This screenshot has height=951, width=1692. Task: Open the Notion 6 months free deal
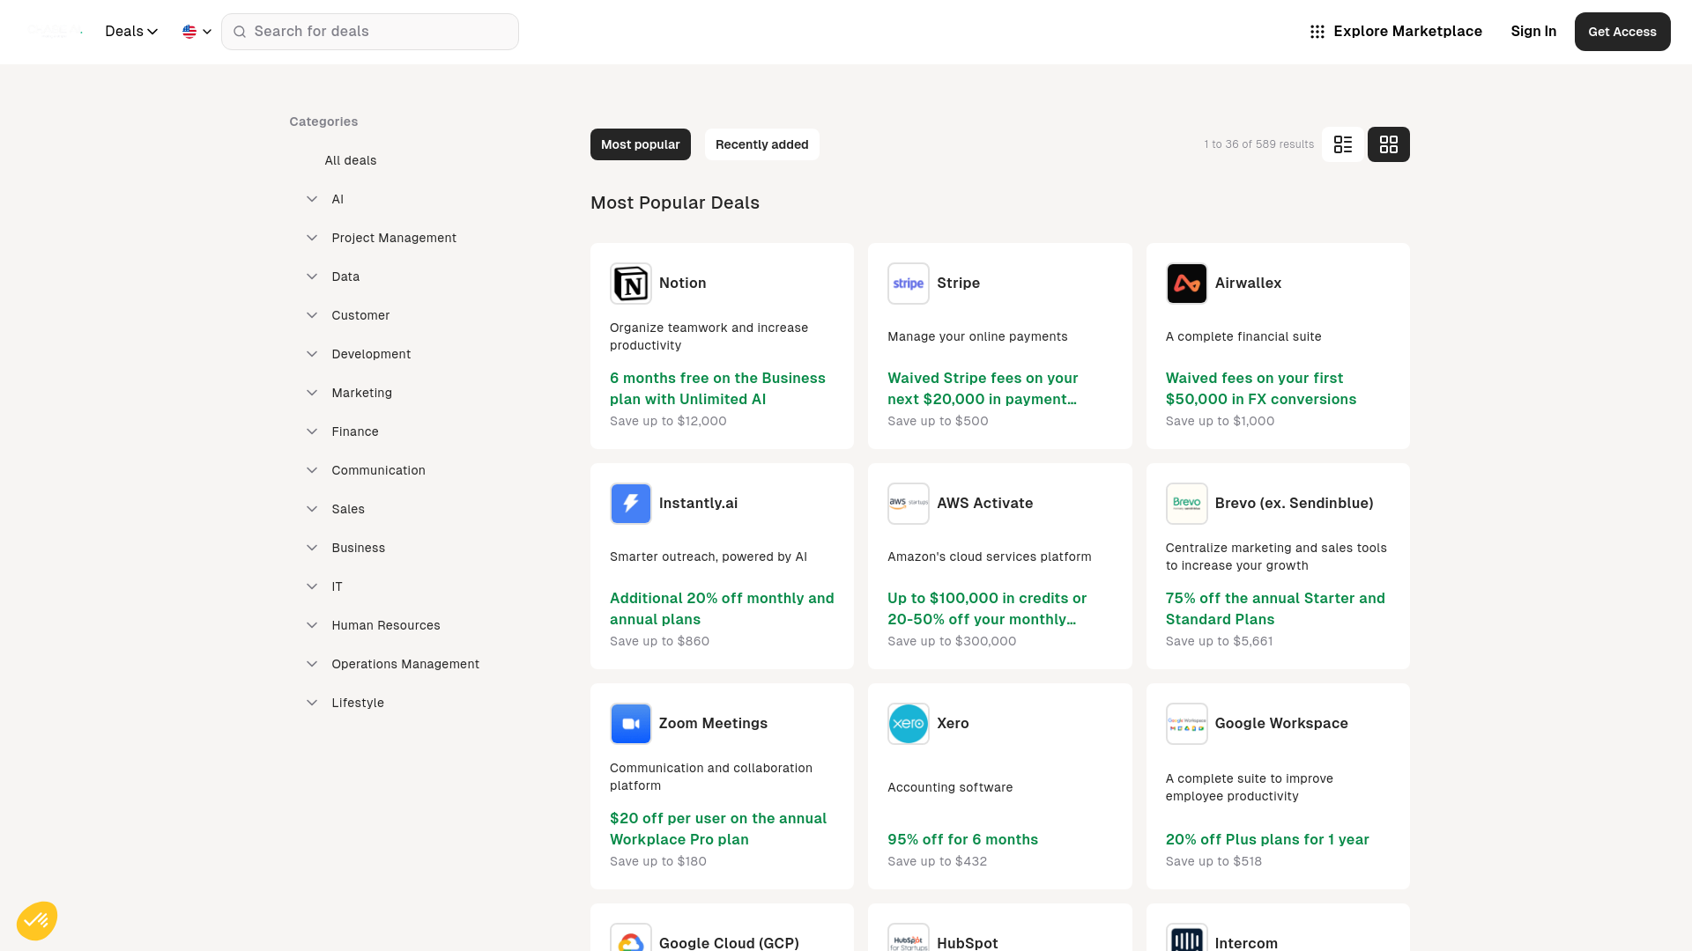[718, 388]
